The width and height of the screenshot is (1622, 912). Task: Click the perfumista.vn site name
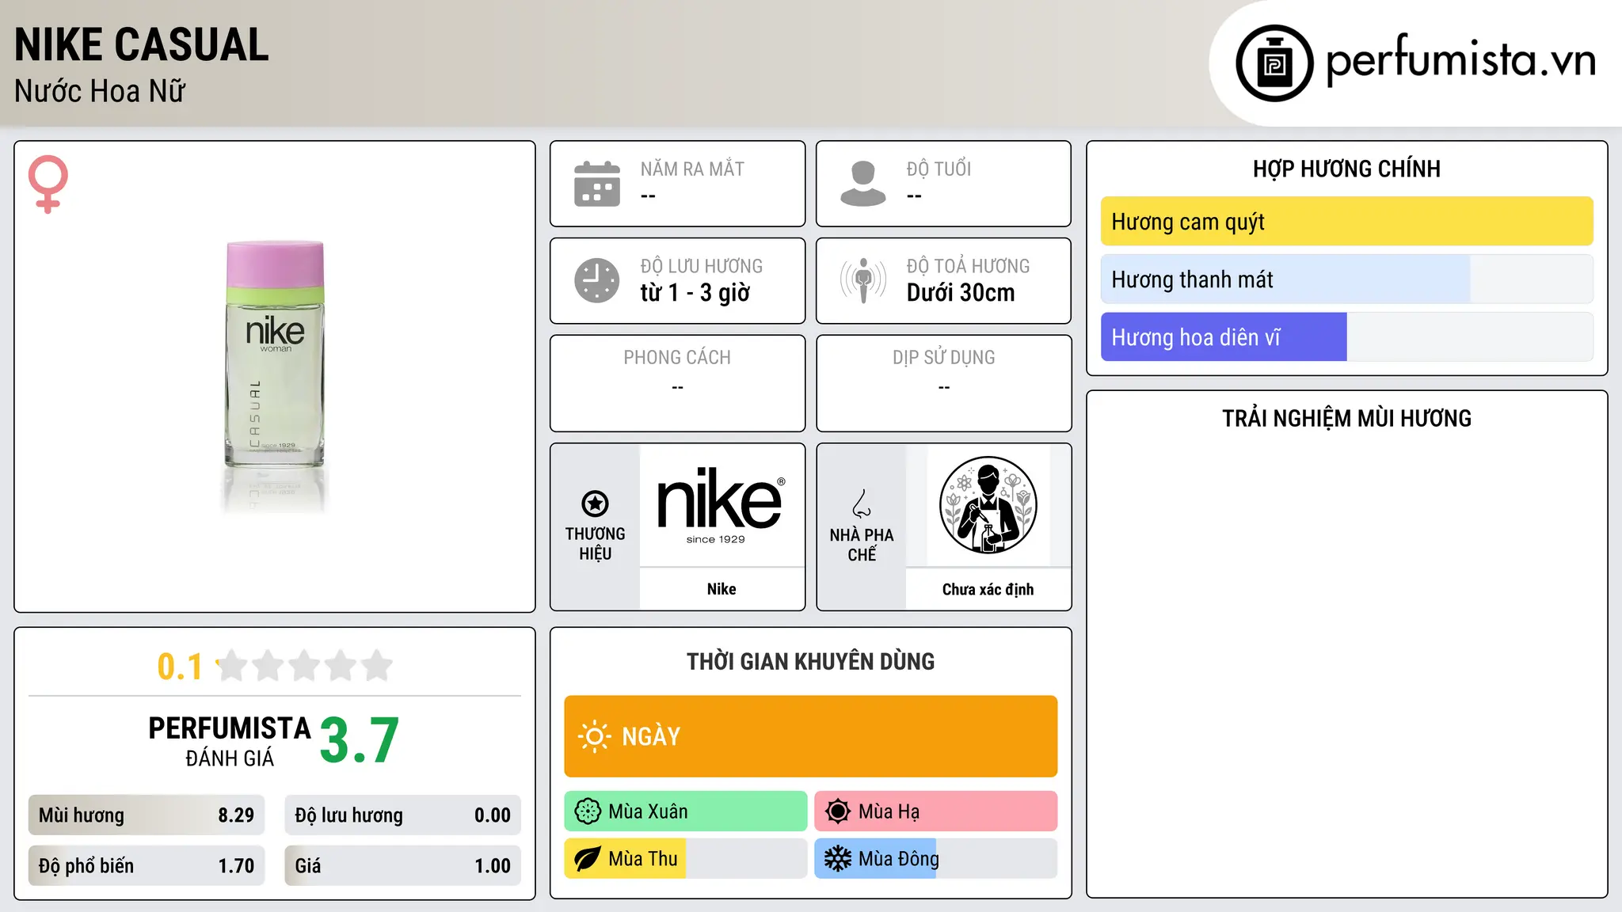pos(1461,60)
